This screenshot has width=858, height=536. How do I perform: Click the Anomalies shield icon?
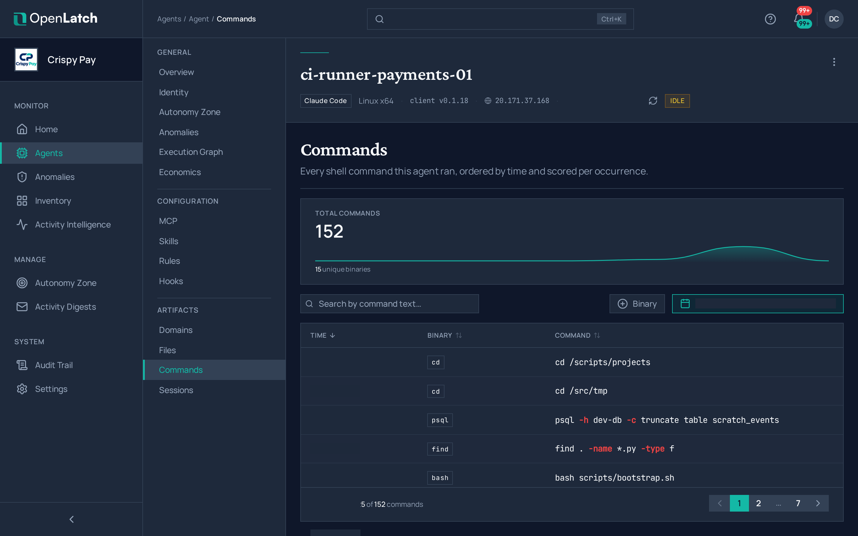coord(22,177)
